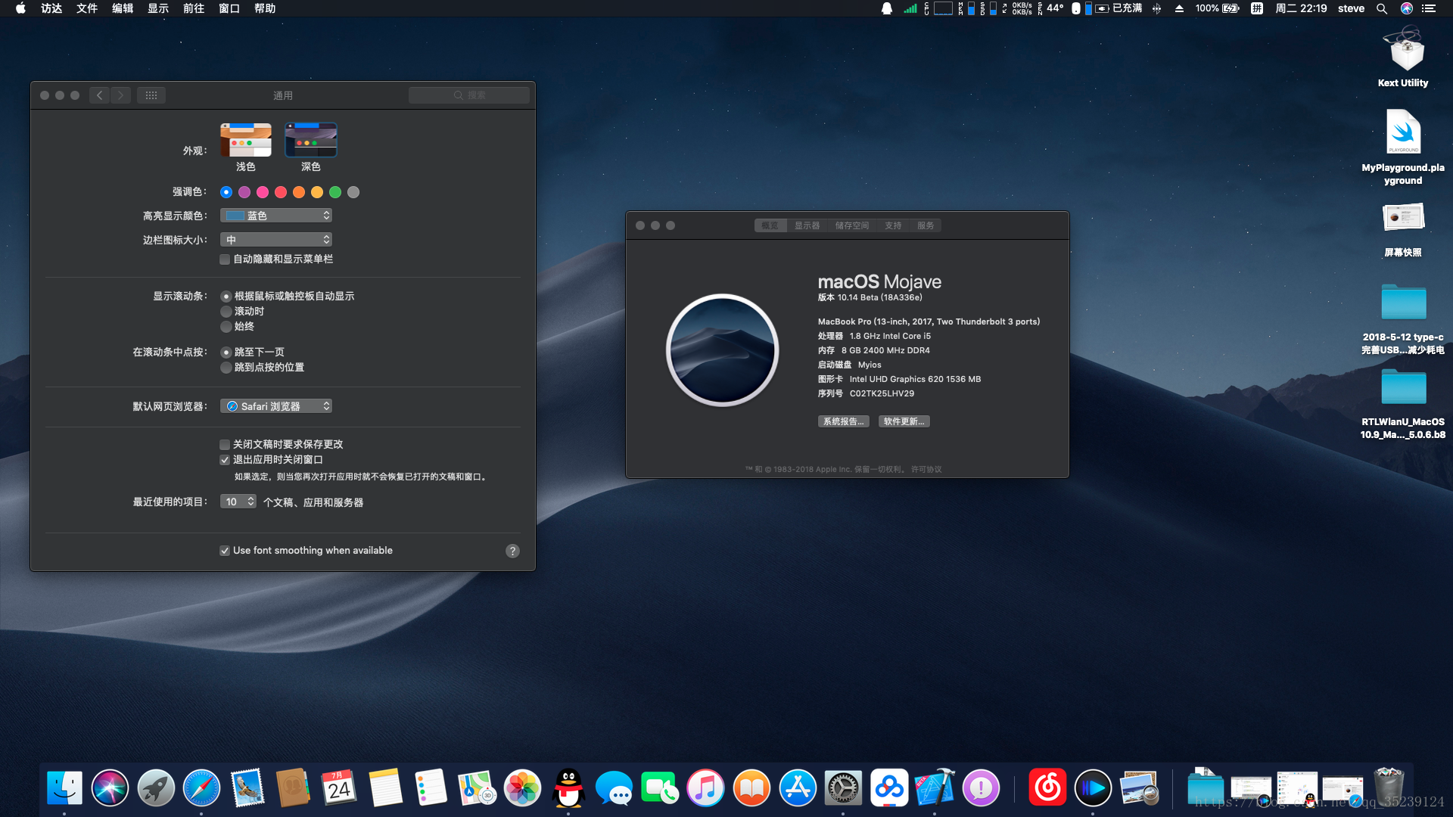Select show scroll bars 滚动时 option
The height and width of the screenshot is (817, 1453).
click(x=226, y=312)
